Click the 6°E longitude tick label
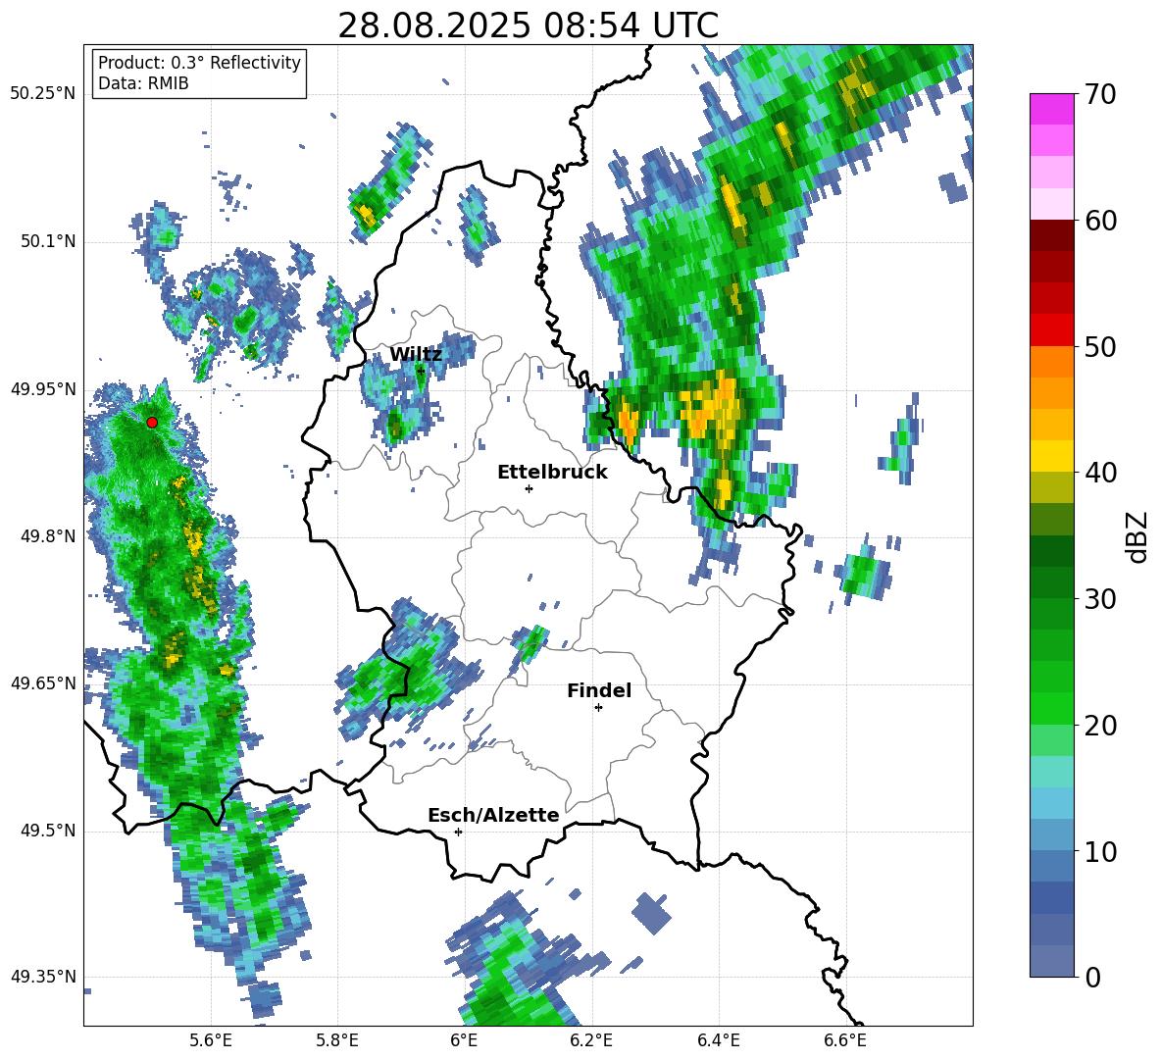 point(464,1041)
